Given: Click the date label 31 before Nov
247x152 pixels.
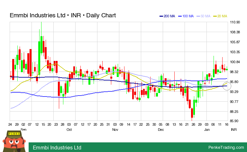Looking at the screenshot, I should coord(108,124).
